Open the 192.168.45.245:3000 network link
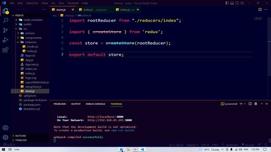 click(x=110, y=120)
